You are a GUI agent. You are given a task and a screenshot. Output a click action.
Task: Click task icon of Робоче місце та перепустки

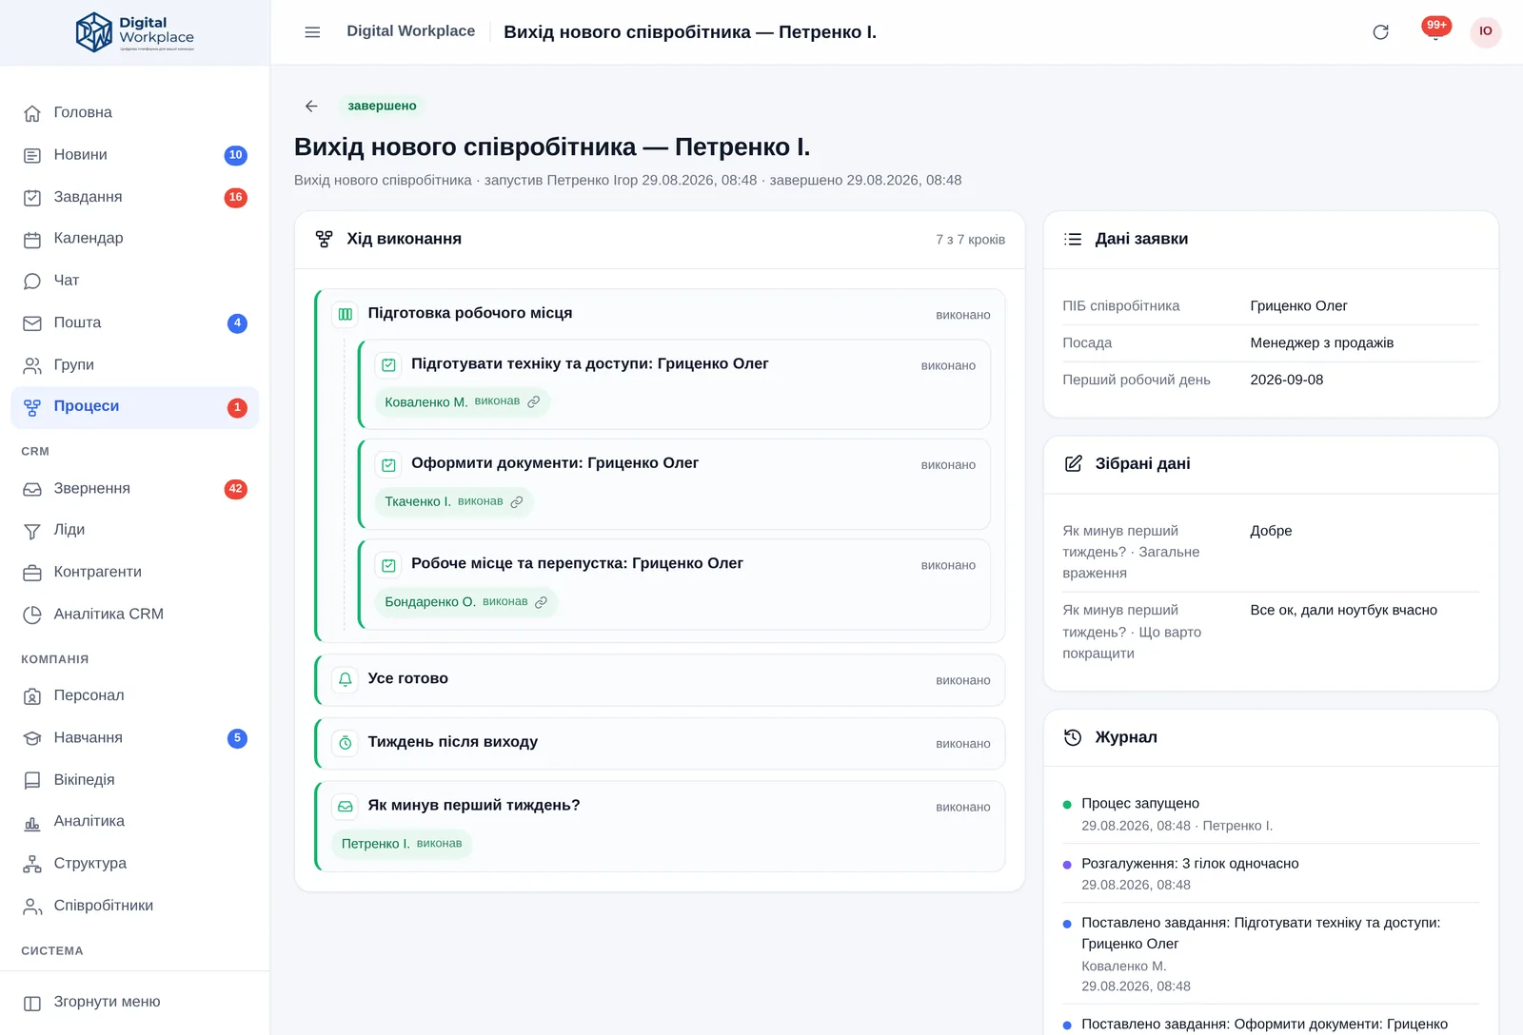click(x=388, y=565)
